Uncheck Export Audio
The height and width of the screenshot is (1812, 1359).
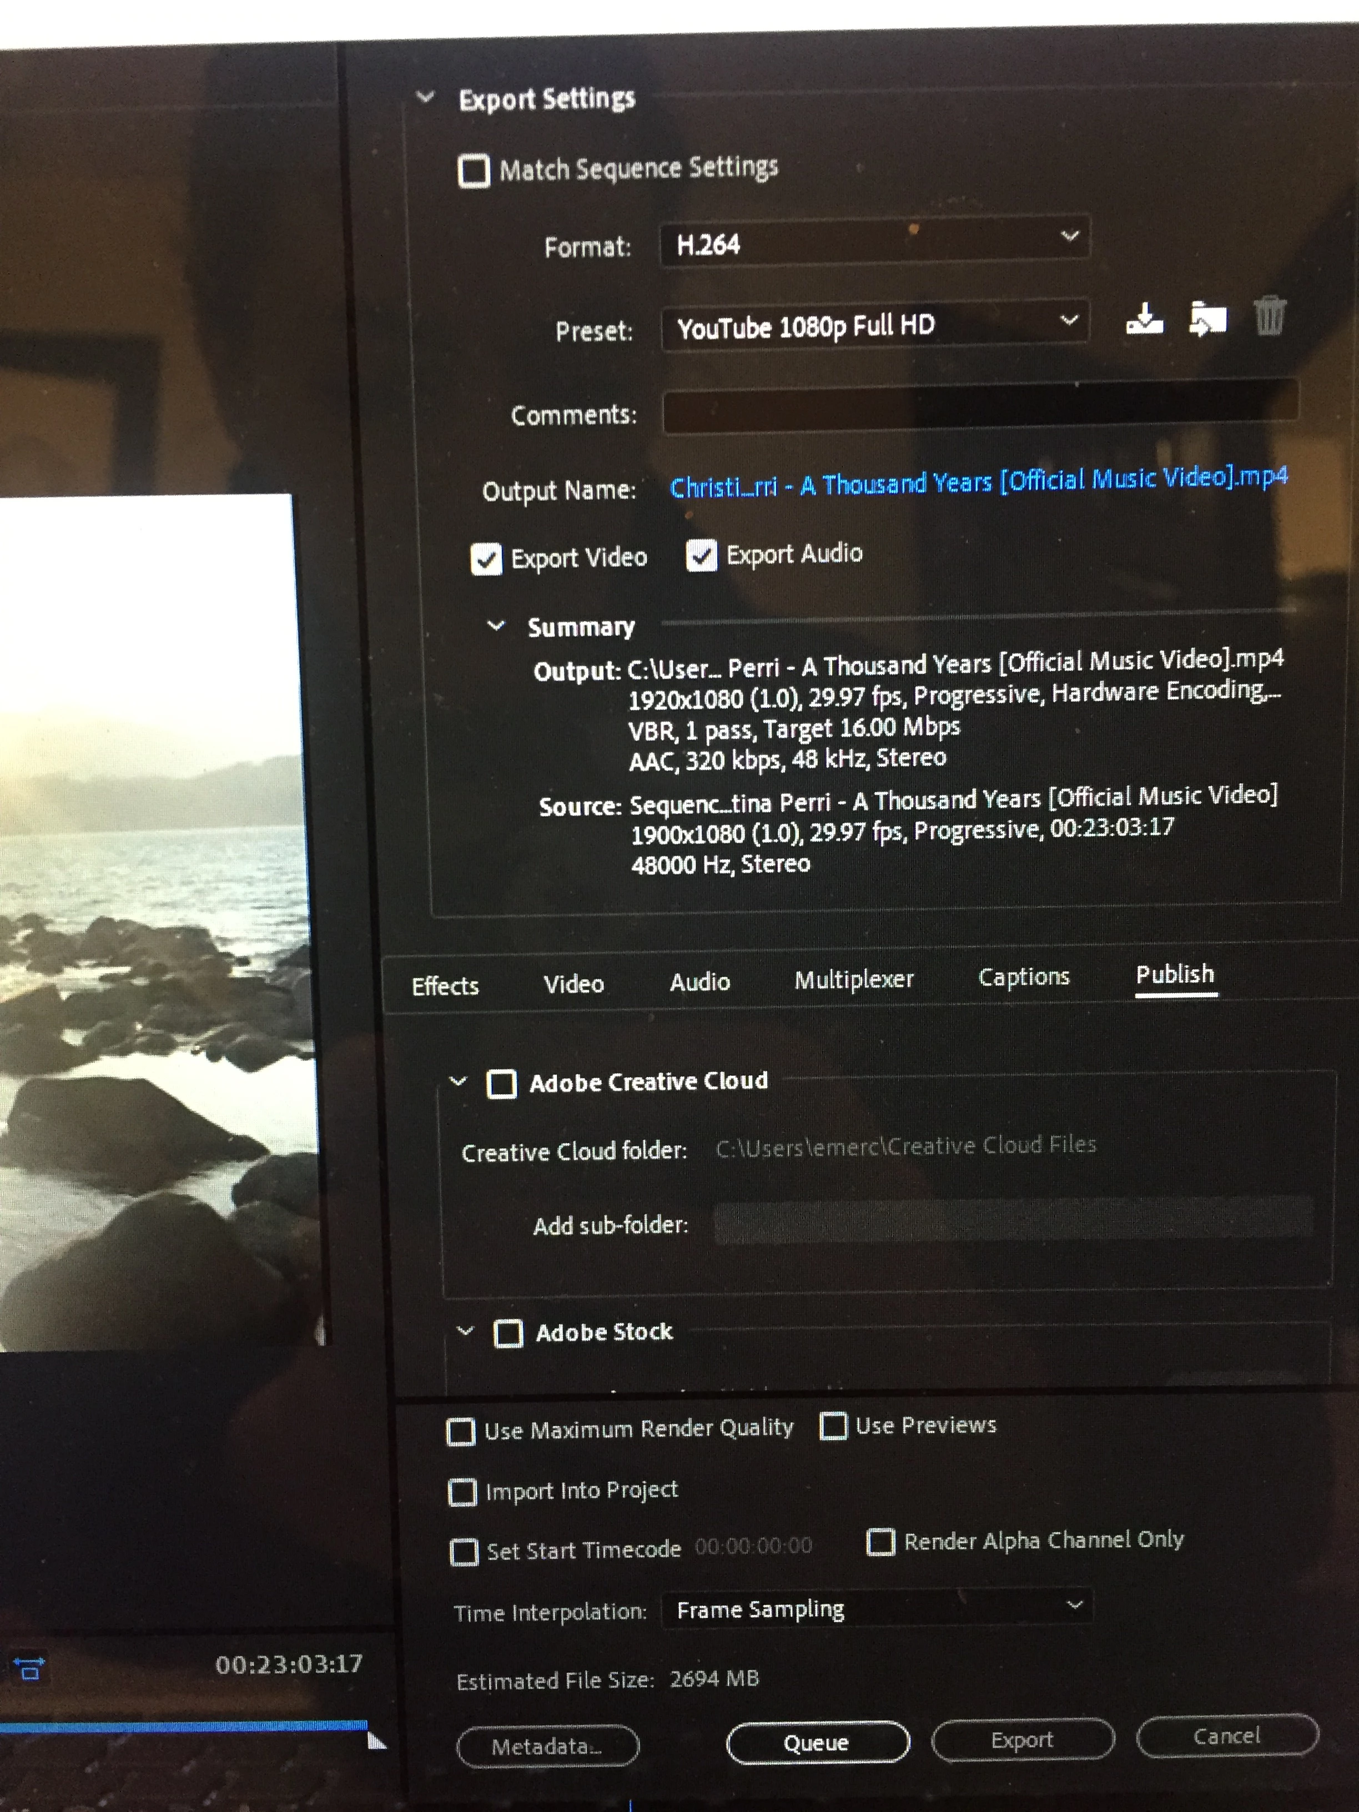pyautogui.click(x=701, y=556)
